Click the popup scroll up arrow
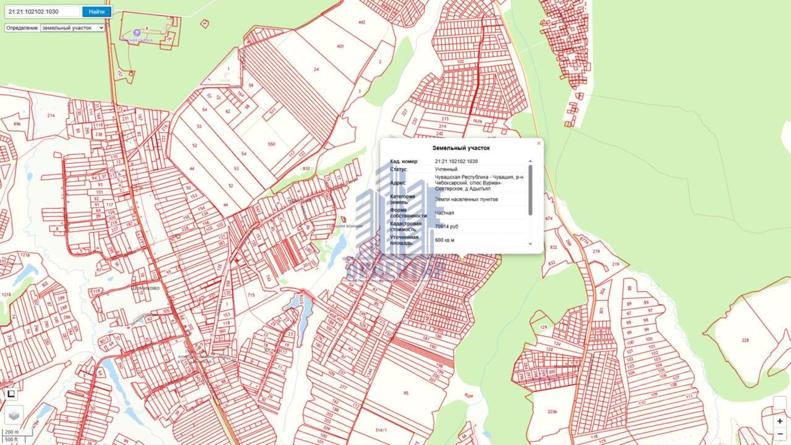 coord(530,161)
